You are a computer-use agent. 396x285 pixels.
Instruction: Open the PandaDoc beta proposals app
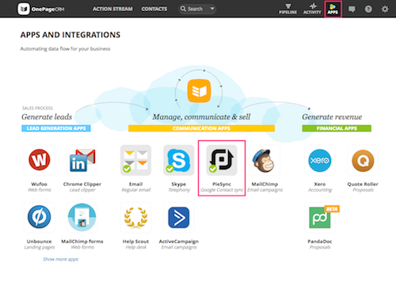click(x=320, y=217)
